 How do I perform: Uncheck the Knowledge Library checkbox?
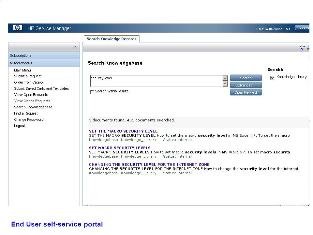(272, 78)
